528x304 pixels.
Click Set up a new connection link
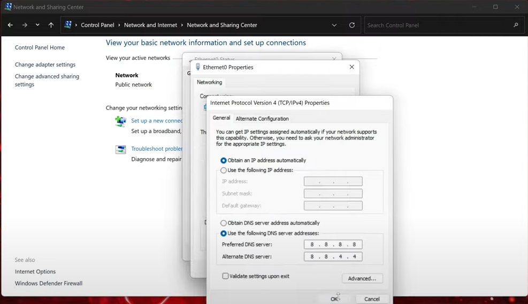click(156, 120)
